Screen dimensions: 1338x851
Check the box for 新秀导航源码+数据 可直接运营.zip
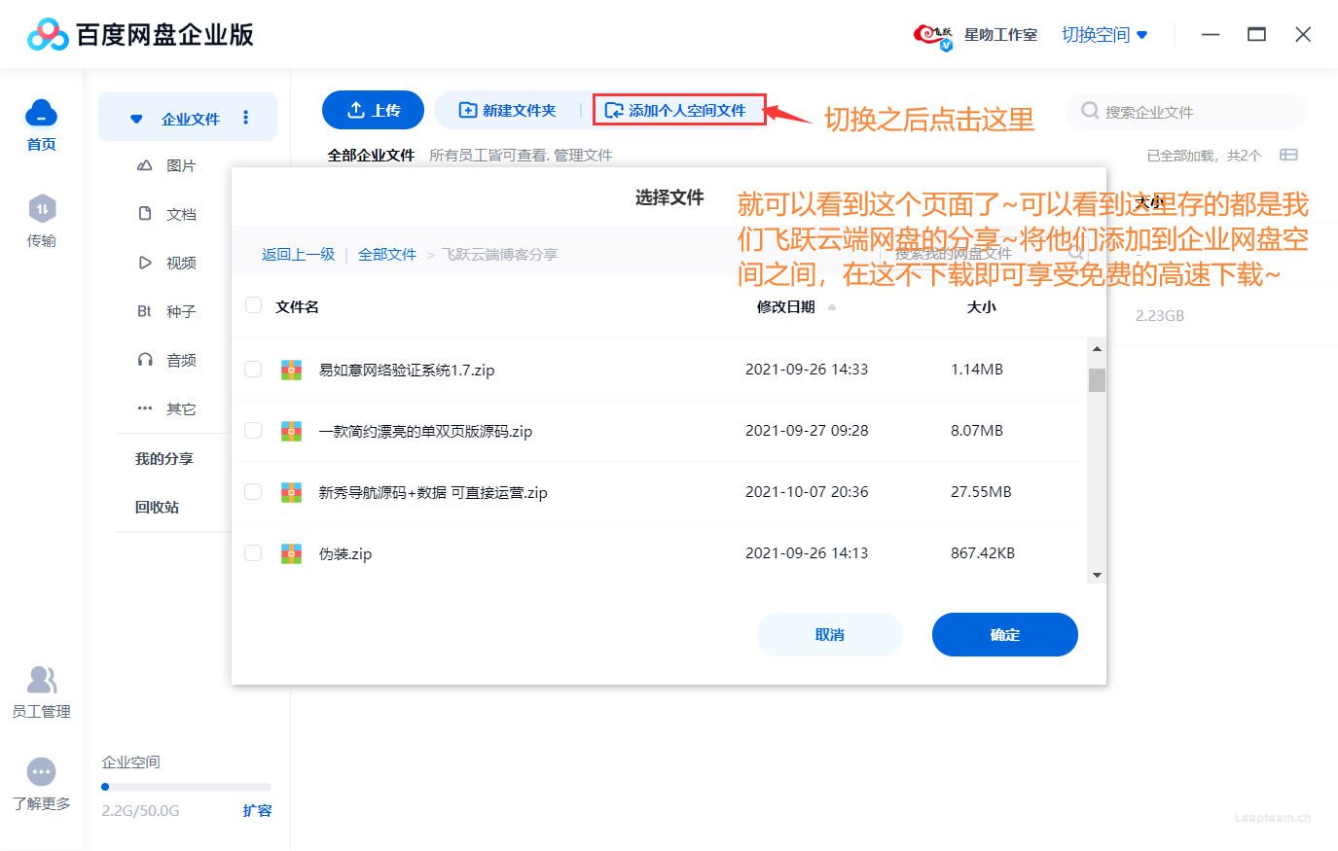[253, 492]
